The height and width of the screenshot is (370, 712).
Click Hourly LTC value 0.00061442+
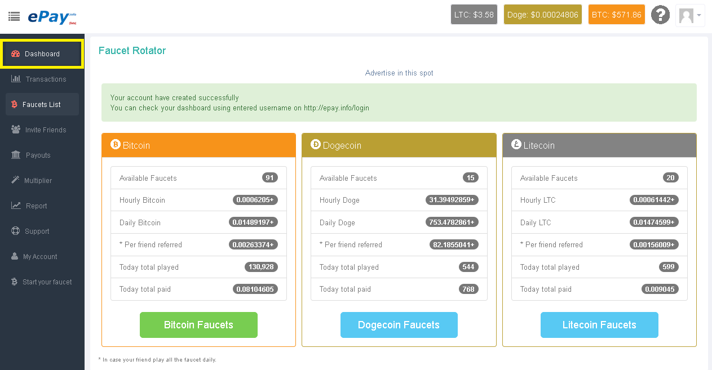tap(654, 200)
